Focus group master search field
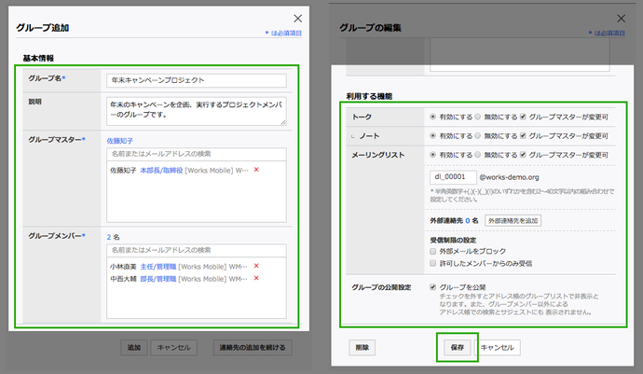This screenshot has width=643, height=374. 197,154
